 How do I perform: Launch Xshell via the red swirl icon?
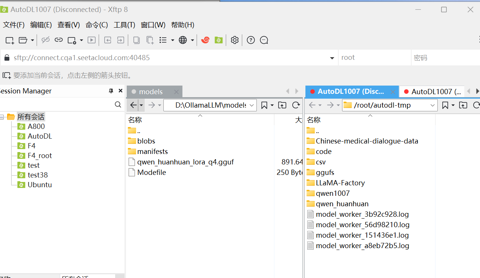205,40
